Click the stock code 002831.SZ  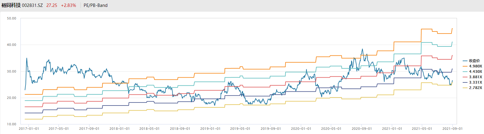(x=32, y=5)
